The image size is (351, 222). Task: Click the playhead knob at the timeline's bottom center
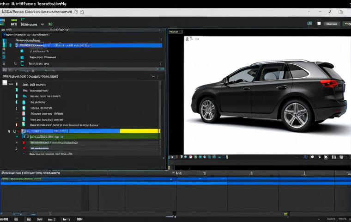(175, 214)
